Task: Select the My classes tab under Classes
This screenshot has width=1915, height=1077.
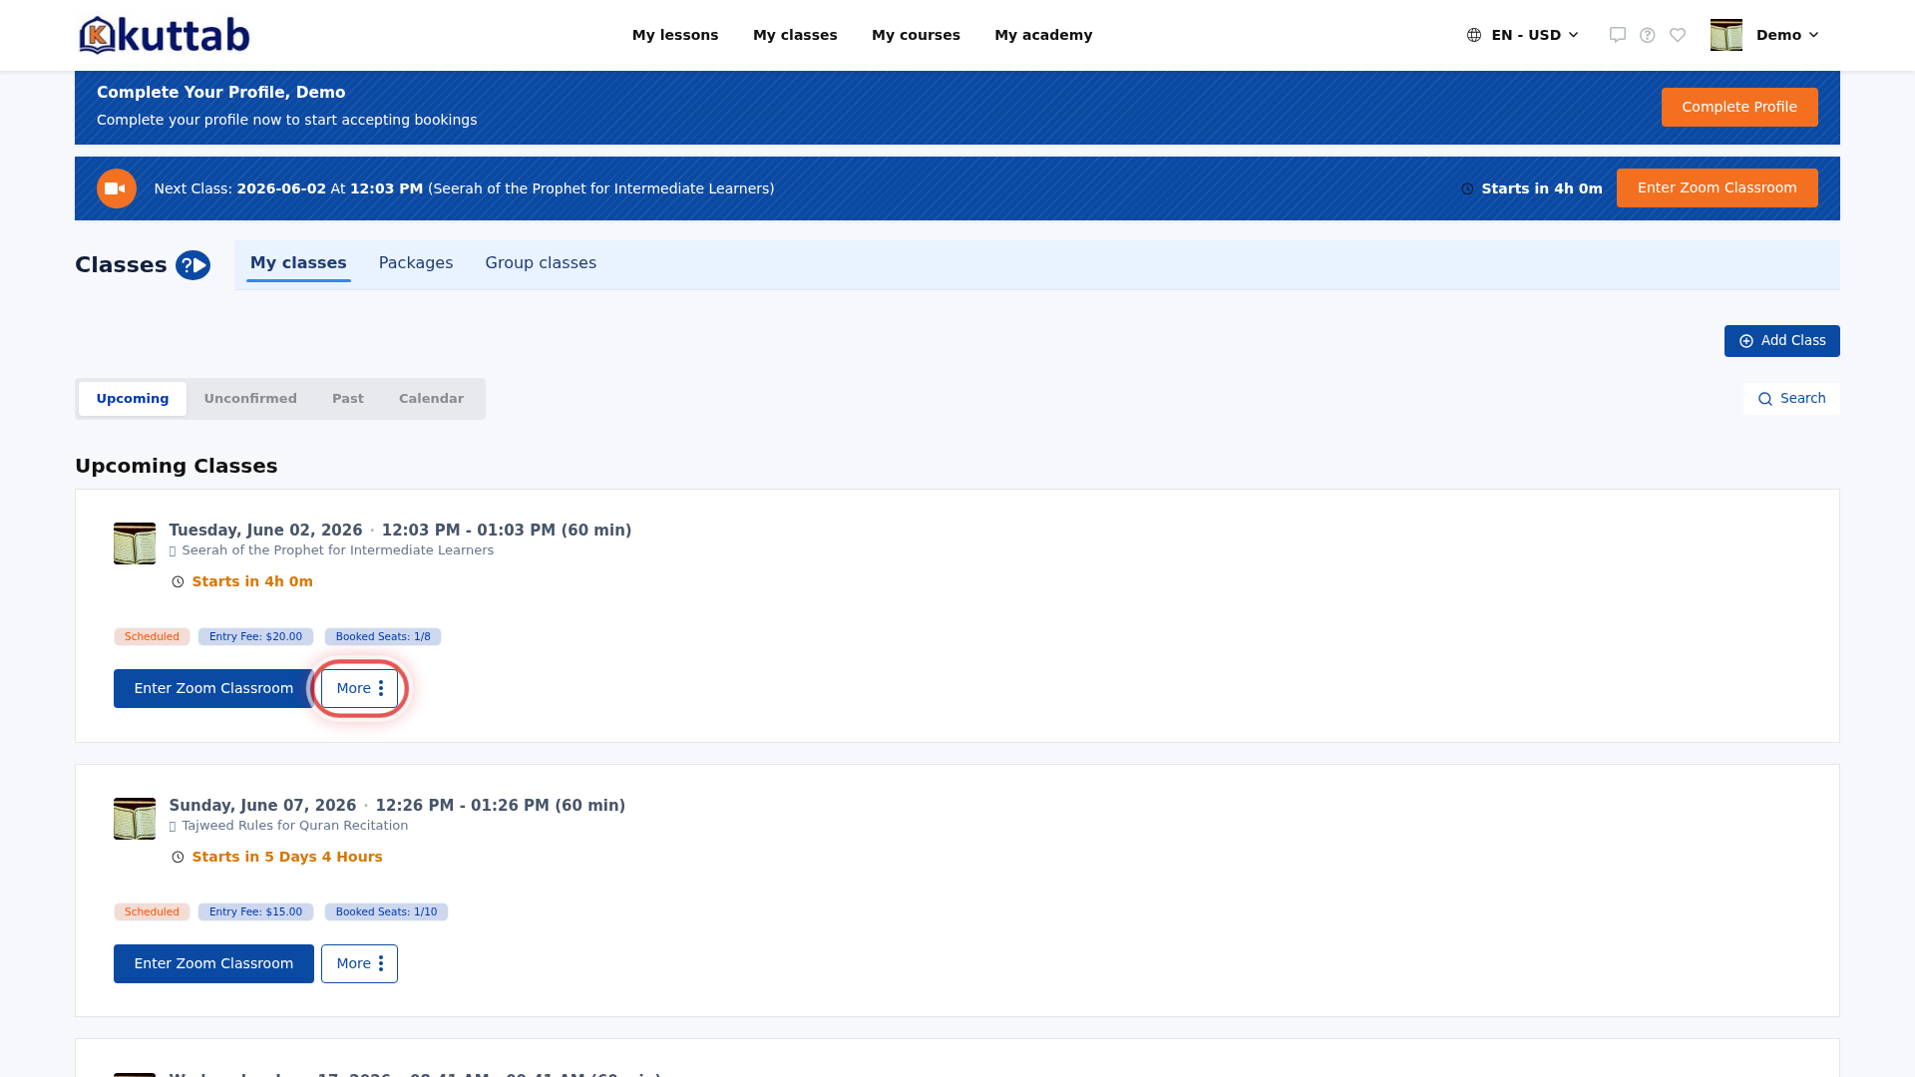Action: click(298, 263)
